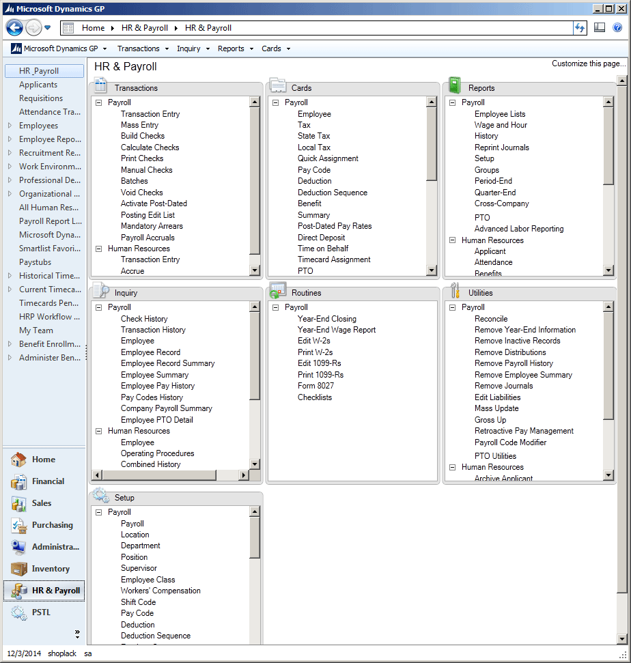Expand the Employees item in navigation list

[x=10, y=126]
